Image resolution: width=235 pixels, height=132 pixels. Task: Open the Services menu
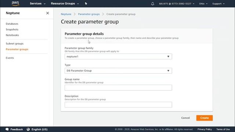[x=37, y=4]
